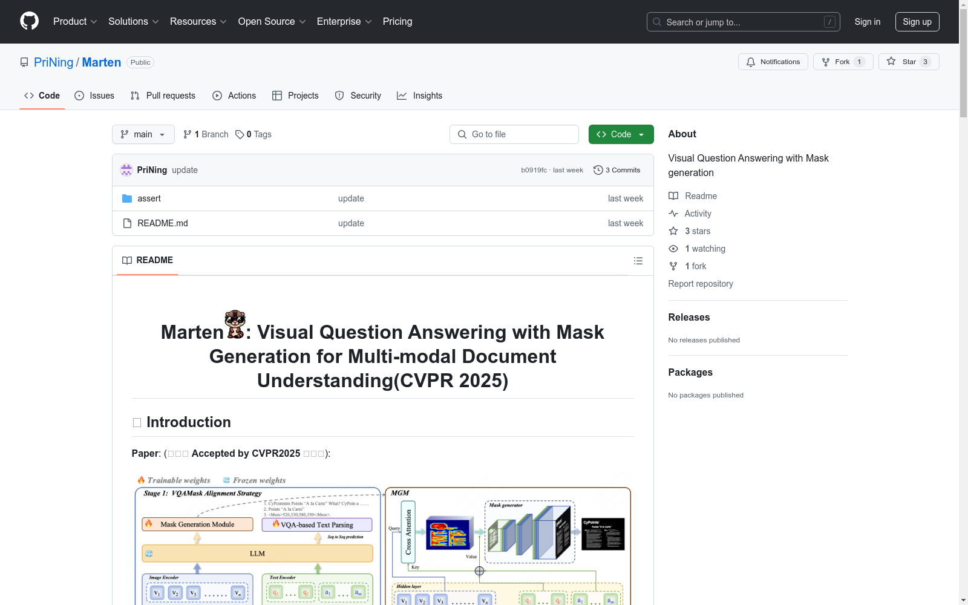Viewport: 968px width, 605px height.
Task: Click the commits history clock icon
Action: pyautogui.click(x=598, y=170)
